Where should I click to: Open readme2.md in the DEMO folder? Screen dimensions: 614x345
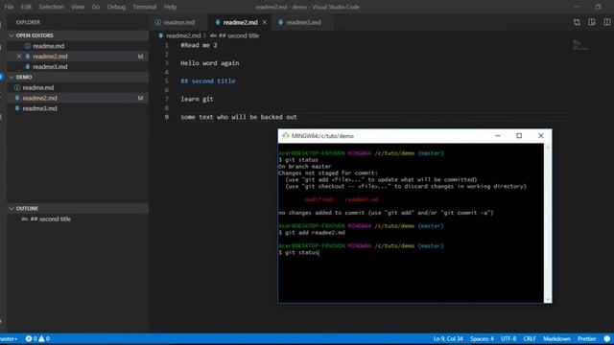(78, 98)
